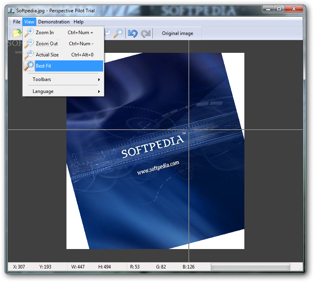
Task: Maximize the Perspective Pilot window
Action: (x=279, y=9)
